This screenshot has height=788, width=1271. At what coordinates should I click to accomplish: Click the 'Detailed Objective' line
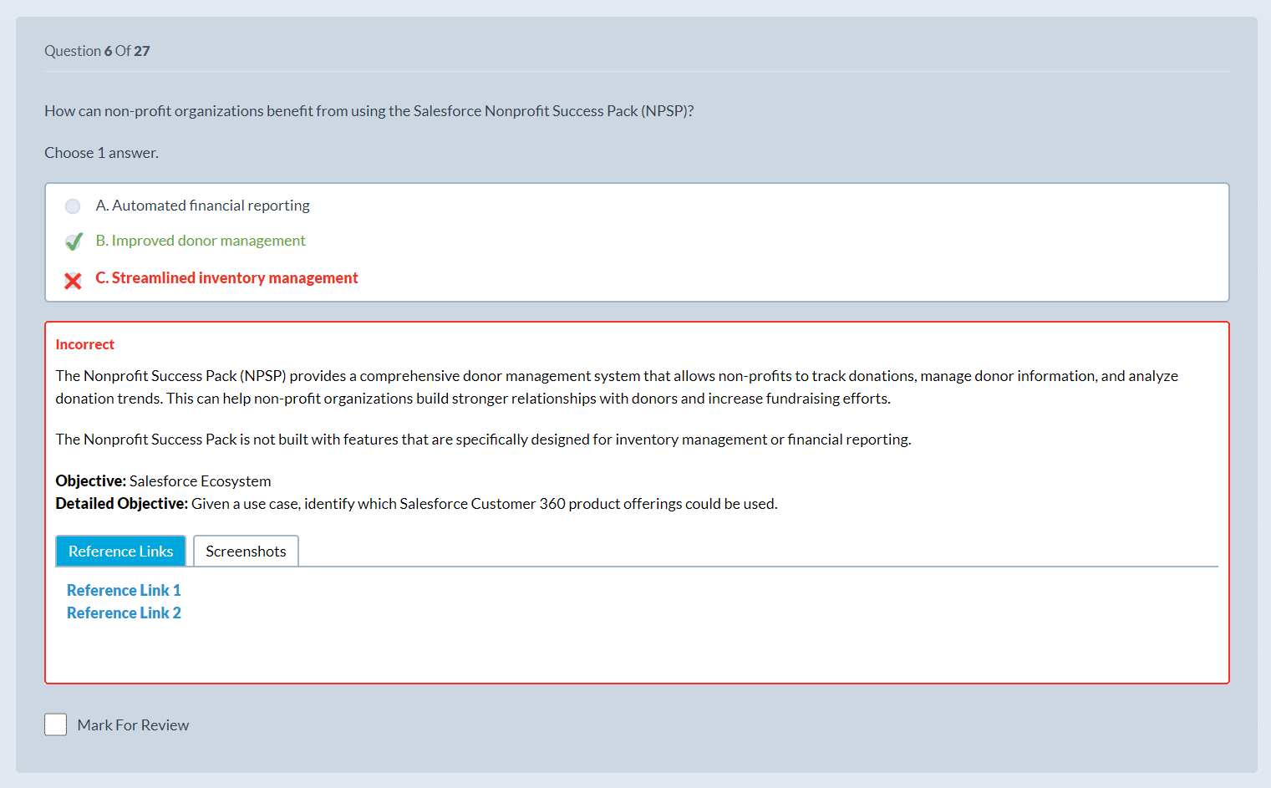pos(416,504)
